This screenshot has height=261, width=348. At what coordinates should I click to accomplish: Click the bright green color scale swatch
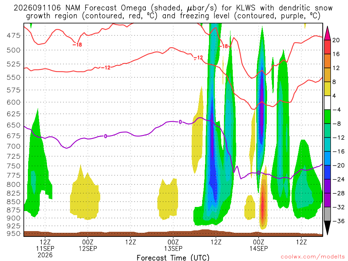click(327, 117)
